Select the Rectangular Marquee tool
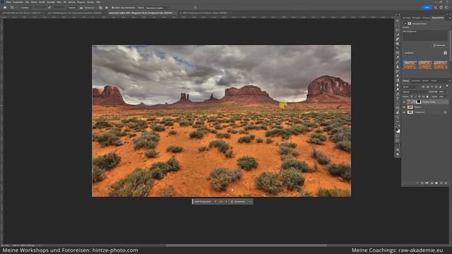The width and height of the screenshot is (452, 254). point(398,25)
